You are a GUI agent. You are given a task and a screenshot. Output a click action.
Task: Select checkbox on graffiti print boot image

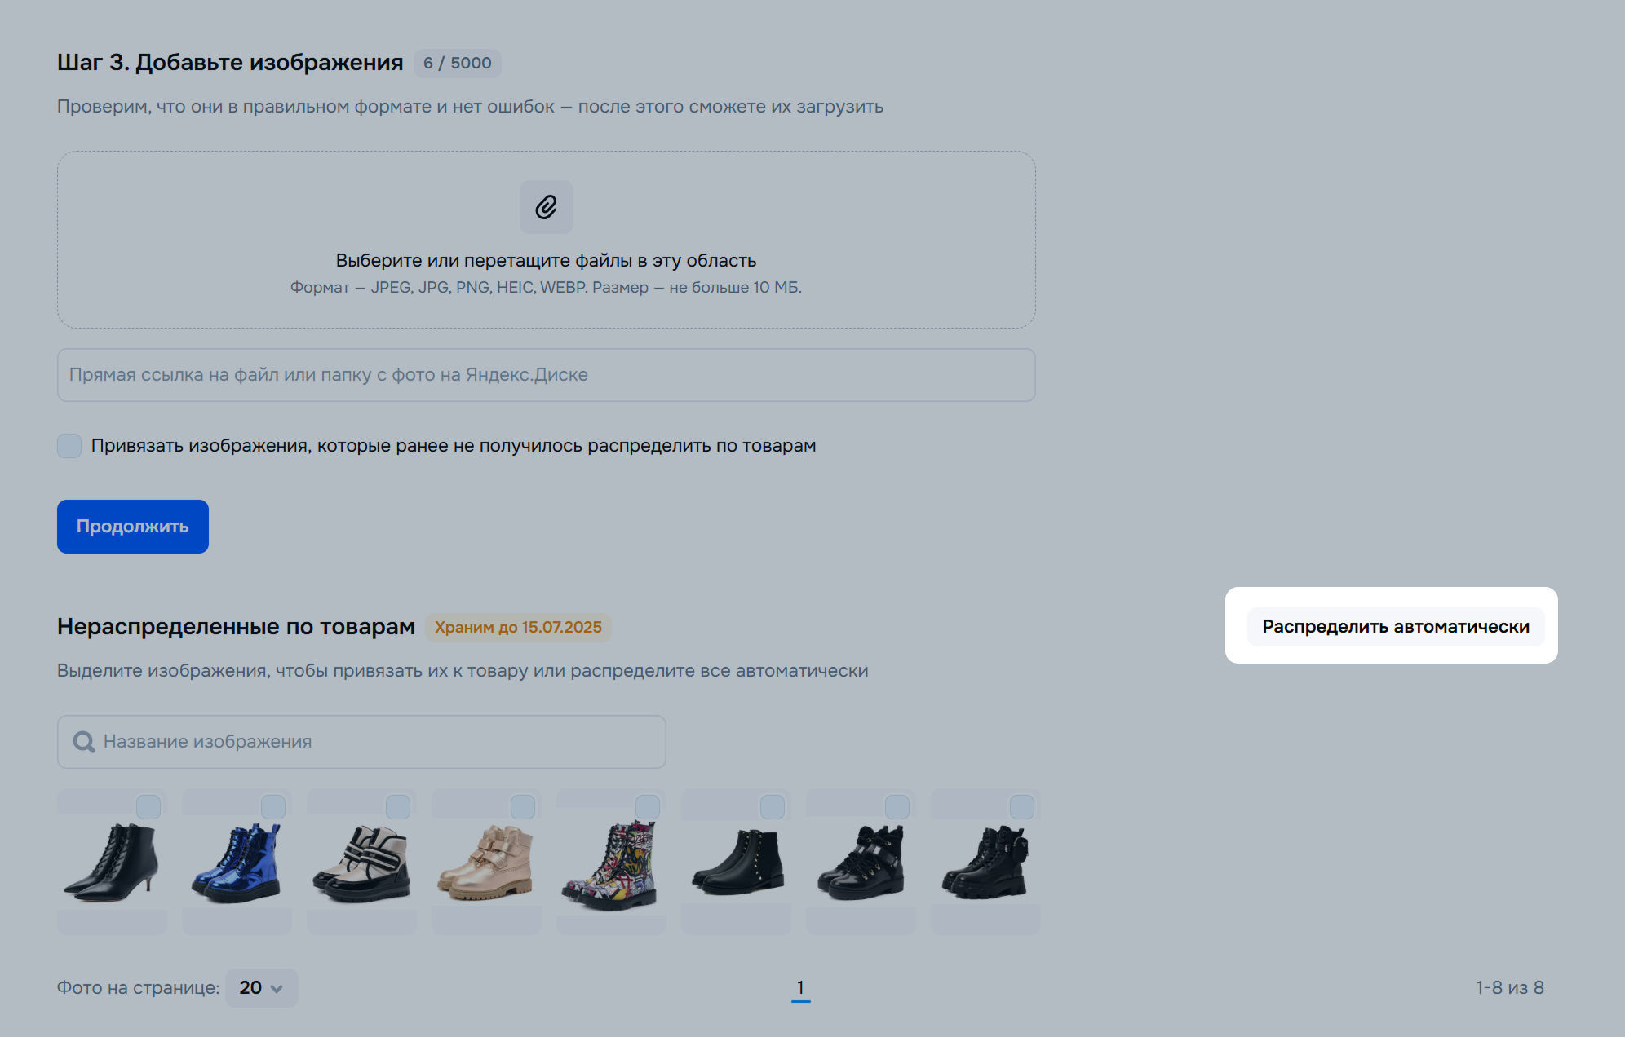pos(648,807)
